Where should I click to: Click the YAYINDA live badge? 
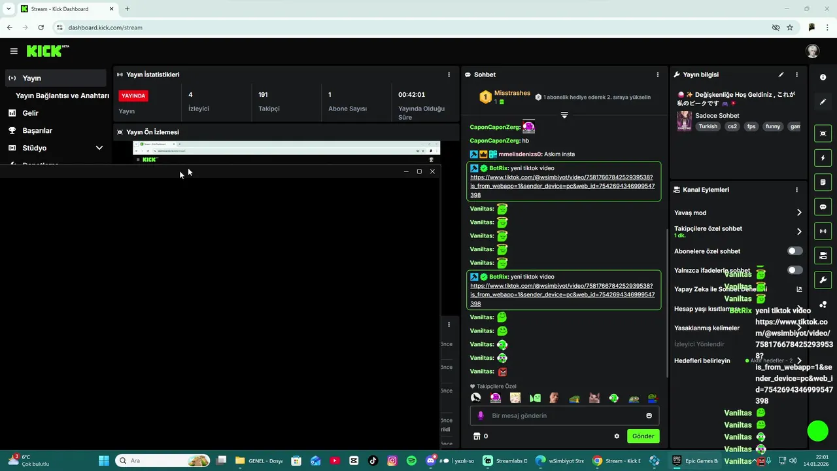coord(133,96)
